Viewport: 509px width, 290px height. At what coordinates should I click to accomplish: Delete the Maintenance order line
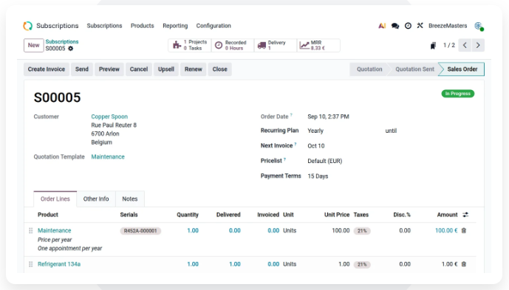464,230
